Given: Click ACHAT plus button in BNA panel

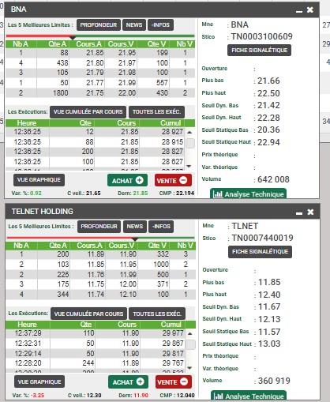Looking at the screenshot, I should click(127, 180).
